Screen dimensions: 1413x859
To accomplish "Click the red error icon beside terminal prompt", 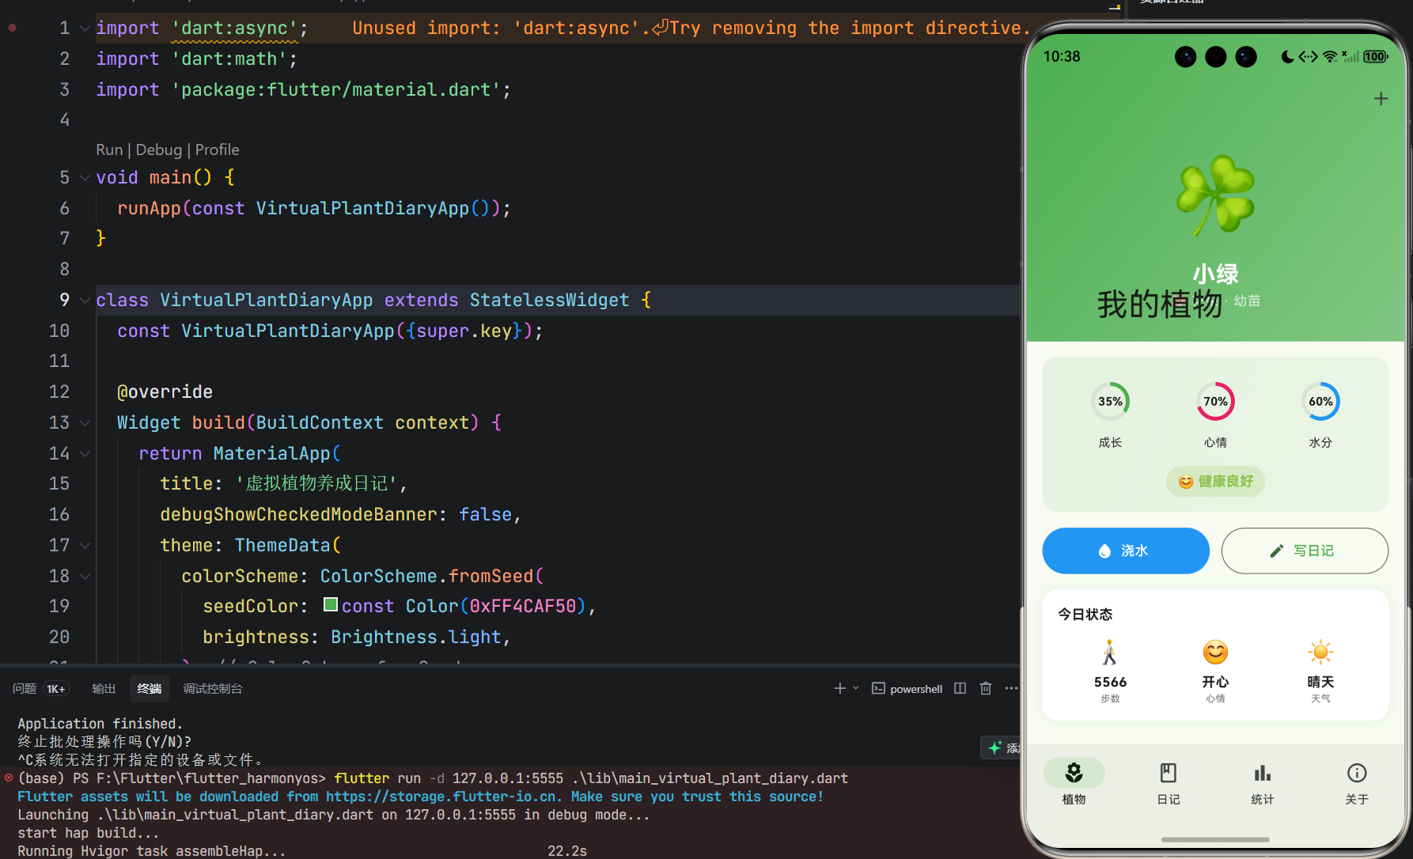I will (x=9, y=778).
